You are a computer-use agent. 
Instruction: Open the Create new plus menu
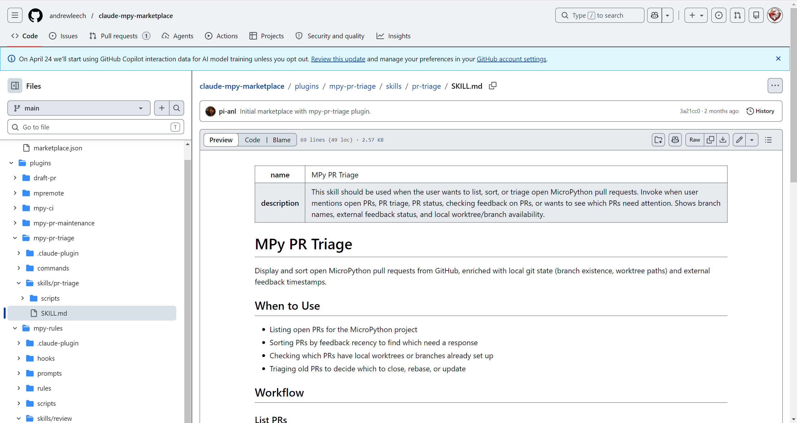[x=696, y=15]
